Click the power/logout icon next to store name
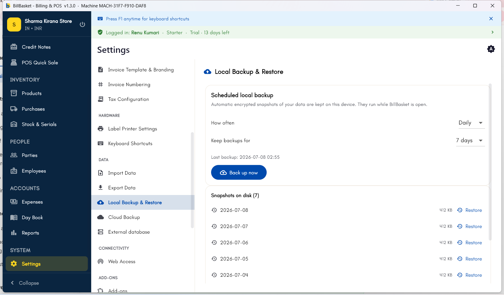The image size is (504, 295). (x=82, y=24)
